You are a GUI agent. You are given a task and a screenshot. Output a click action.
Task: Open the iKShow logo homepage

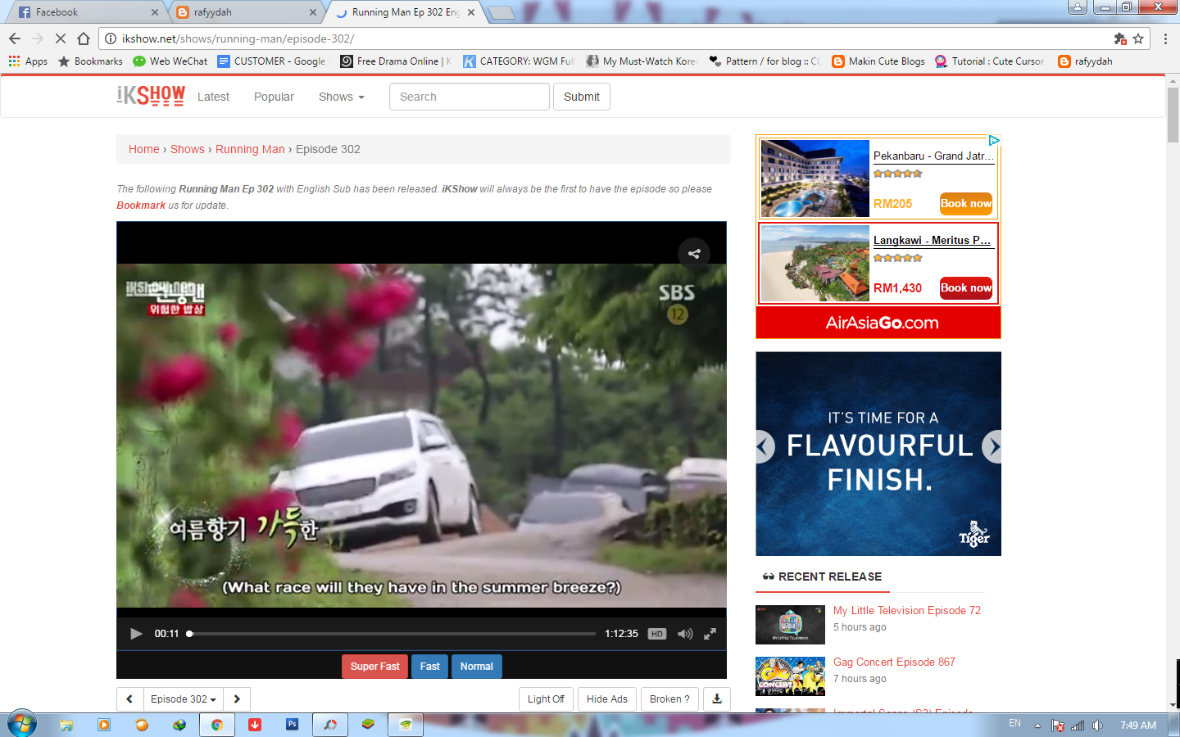tap(151, 96)
